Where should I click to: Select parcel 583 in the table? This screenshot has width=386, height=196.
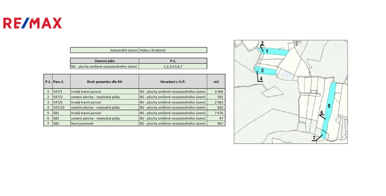point(61,123)
